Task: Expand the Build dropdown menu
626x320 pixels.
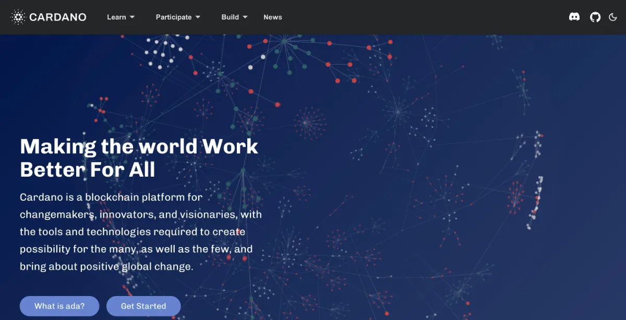Action: (234, 17)
